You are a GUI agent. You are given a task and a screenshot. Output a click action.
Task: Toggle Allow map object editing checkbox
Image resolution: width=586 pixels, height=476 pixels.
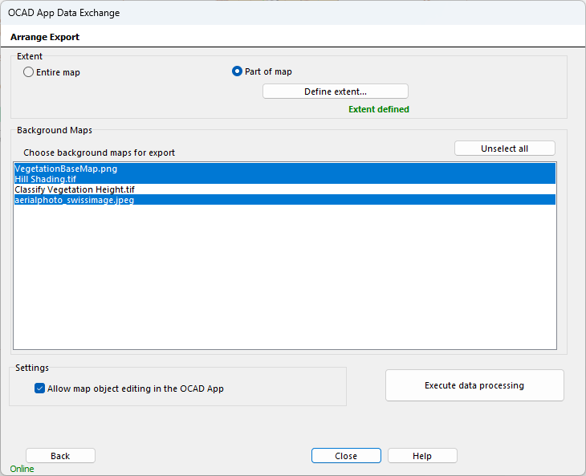tap(39, 389)
